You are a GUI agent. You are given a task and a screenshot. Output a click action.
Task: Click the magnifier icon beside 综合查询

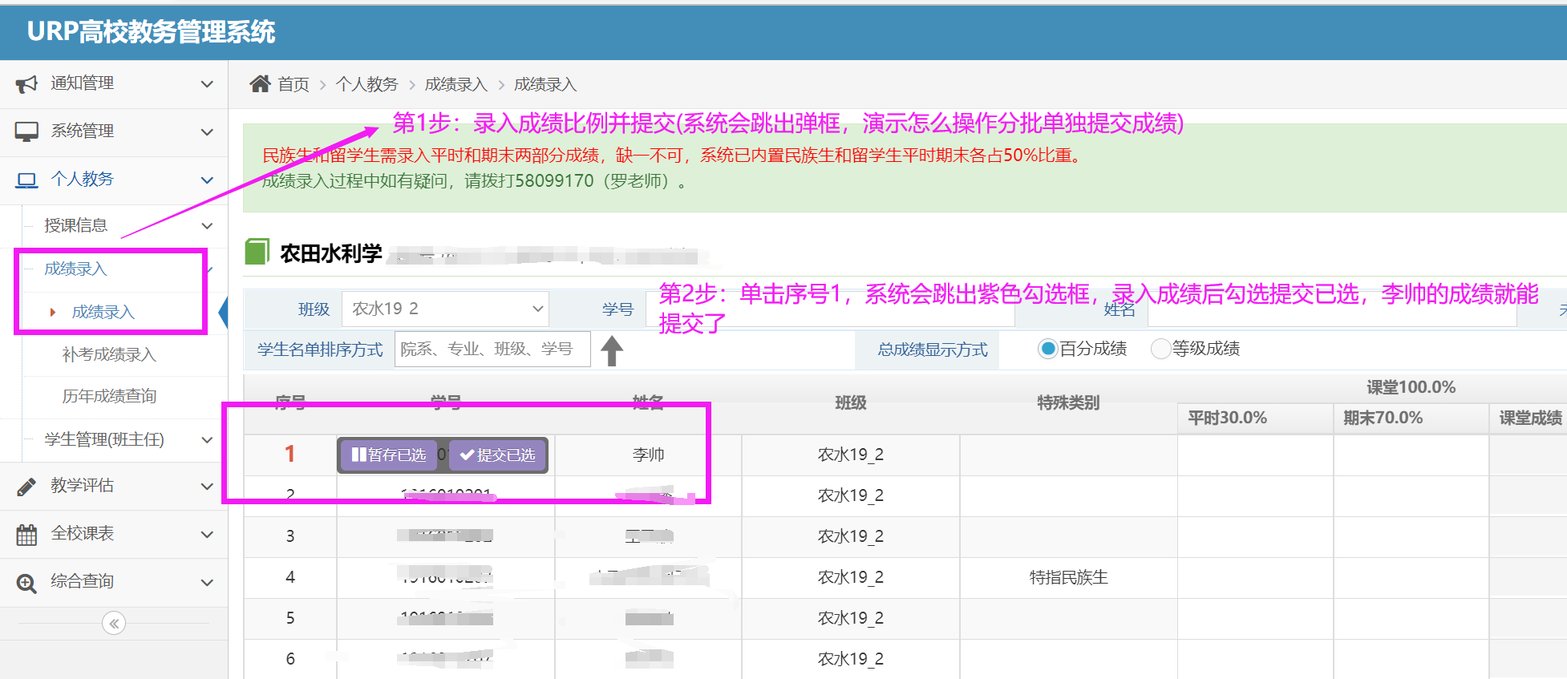click(26, 583)
